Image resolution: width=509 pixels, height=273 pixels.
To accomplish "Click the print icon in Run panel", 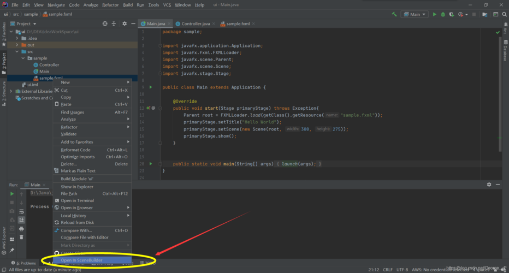I will click(21, 229).
